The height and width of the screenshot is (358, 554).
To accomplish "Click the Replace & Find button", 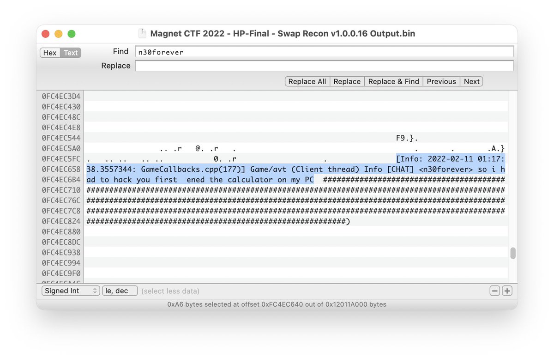I will coord(393,81).
